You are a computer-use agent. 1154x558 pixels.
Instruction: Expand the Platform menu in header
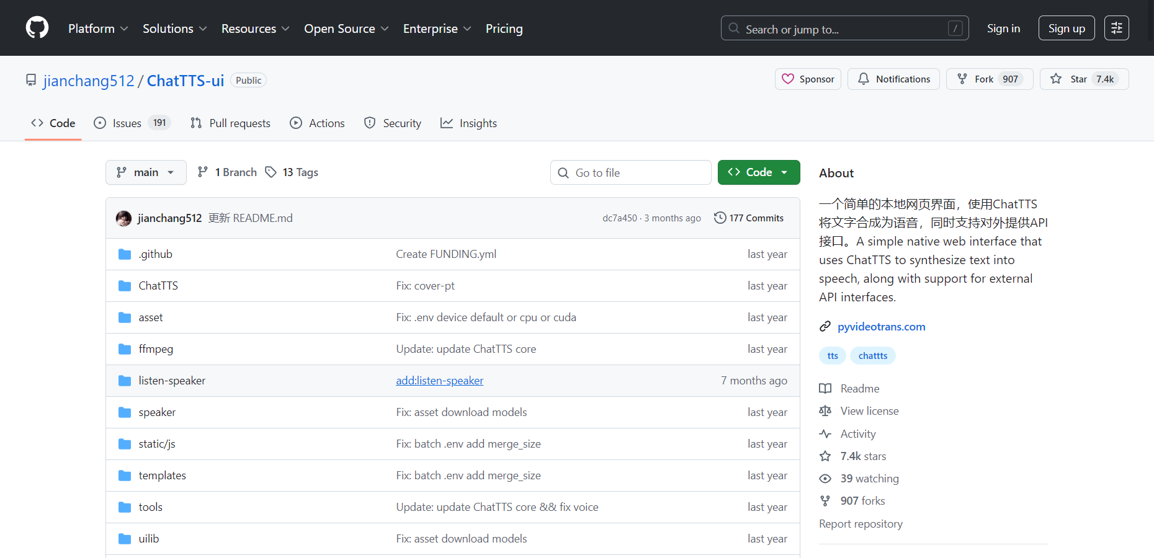pos(98,29)
